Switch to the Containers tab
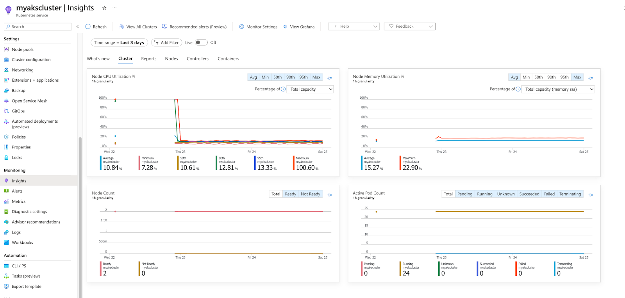This screenshot has width=625, height=298. click(229, 59)
